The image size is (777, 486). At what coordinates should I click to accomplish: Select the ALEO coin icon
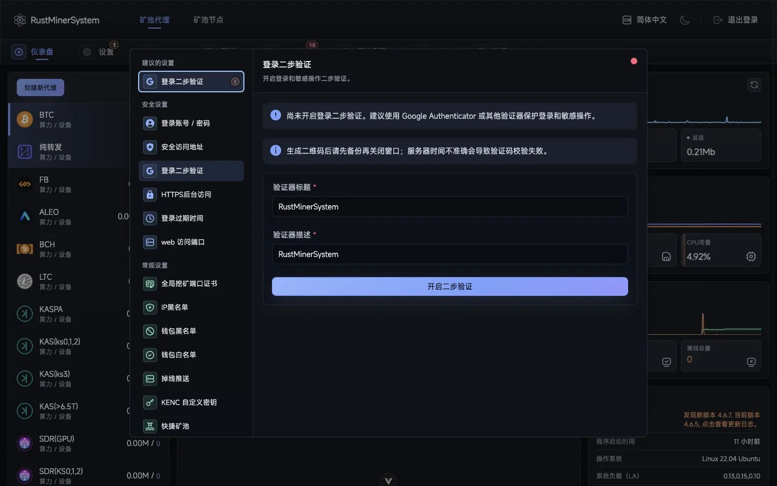[x=25, y=217]
